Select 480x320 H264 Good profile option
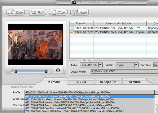The image size is (158, 113). 90,96
